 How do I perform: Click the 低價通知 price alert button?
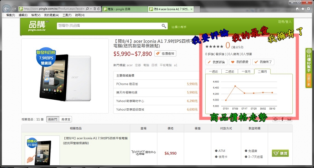click(x=165, y=53)
